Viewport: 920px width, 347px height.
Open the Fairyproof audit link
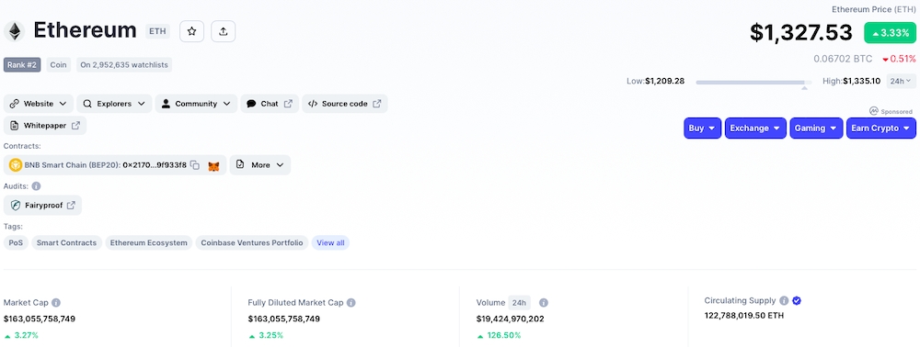pyautogui.click(x=43, y=206)
